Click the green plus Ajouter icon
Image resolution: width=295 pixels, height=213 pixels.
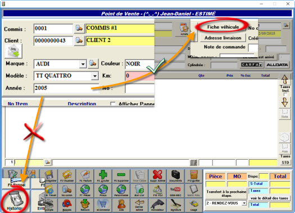pos(103,176)
